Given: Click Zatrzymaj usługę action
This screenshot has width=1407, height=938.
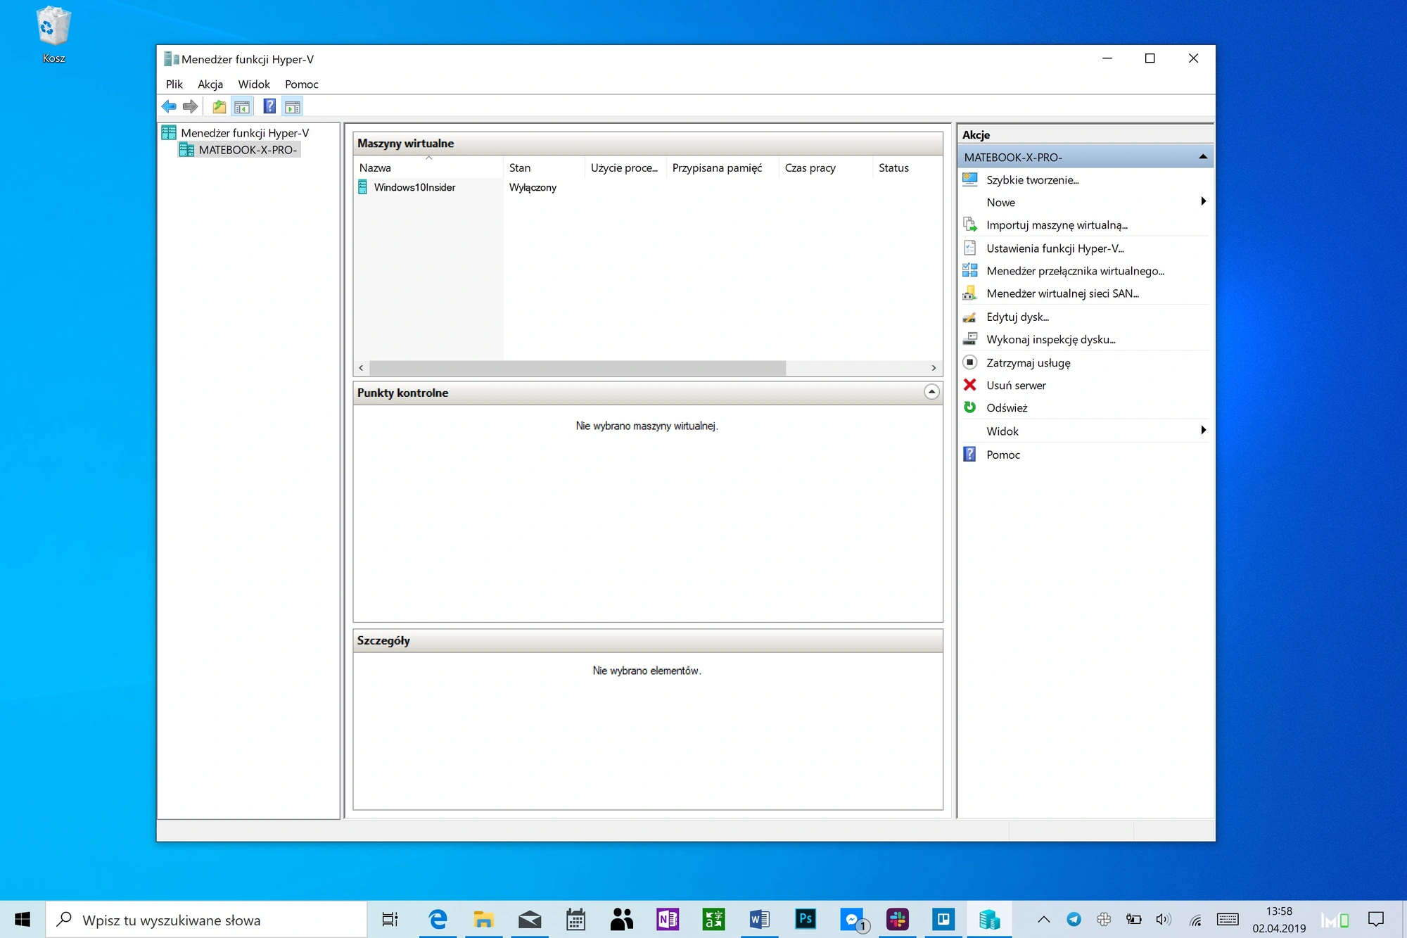Looking at the screenshot, I should click(x=1029, y=362).
